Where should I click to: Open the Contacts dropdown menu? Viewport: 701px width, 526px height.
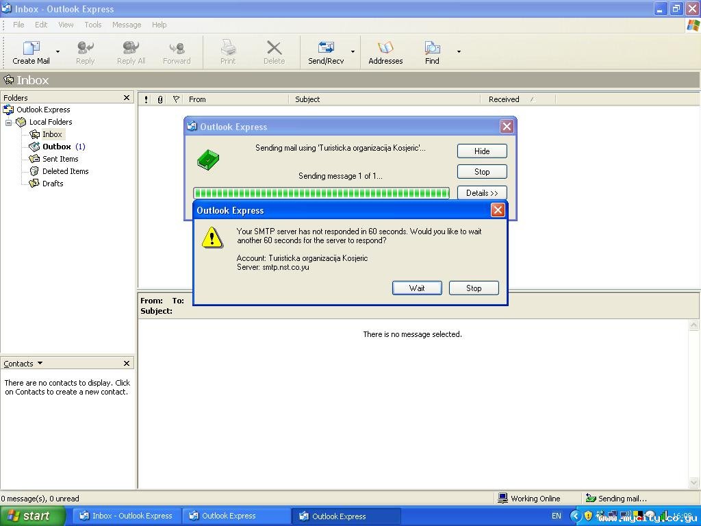pyautogui.click(x=40, y=363)
